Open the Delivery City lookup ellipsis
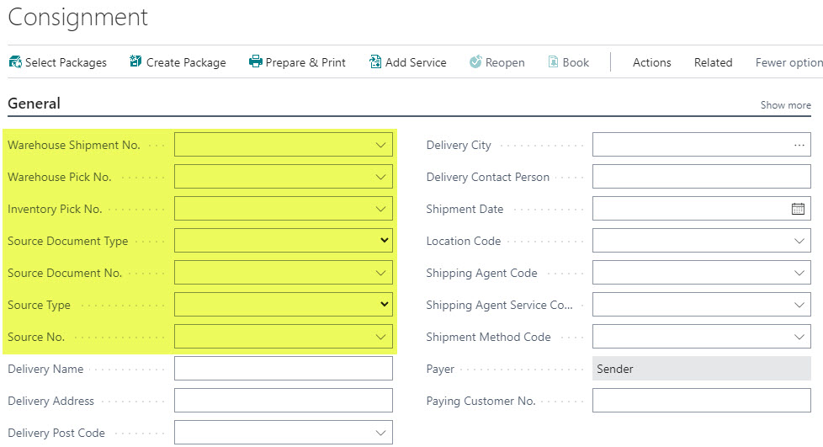 [x=799, y=145]
